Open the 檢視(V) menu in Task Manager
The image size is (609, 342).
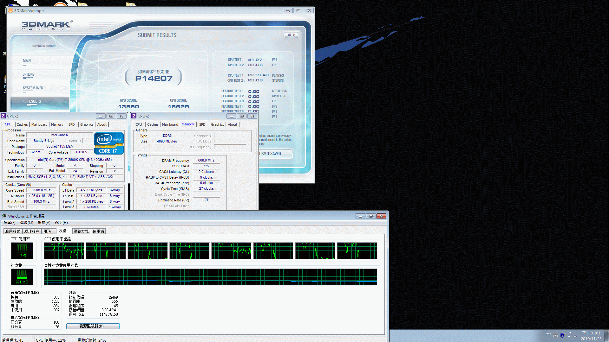44,223
